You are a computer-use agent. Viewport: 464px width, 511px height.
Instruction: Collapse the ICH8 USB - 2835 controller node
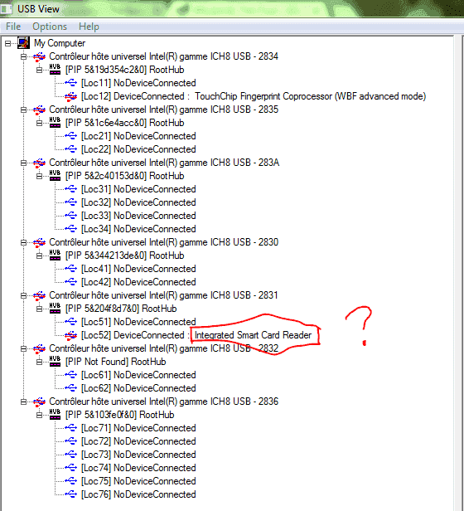[23, 109]
